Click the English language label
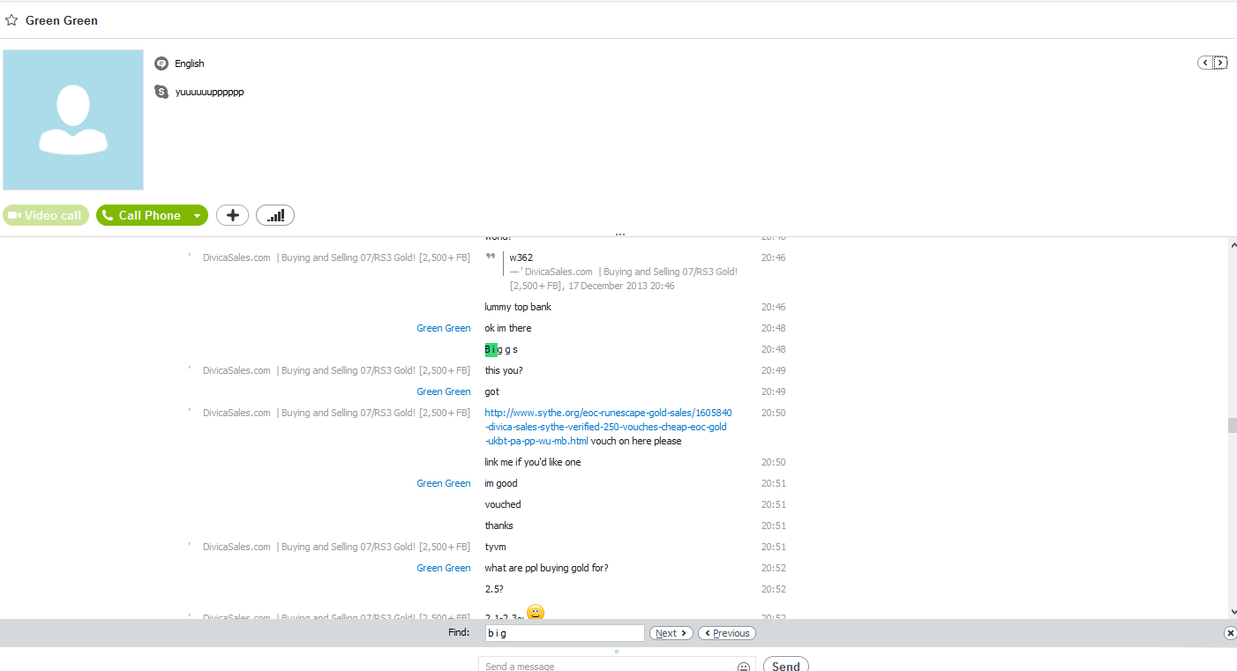Screen dimensions: 1237x671 point(190,63)
